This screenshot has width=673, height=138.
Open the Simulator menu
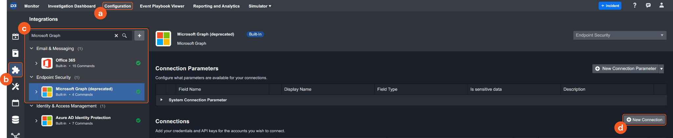260,6
